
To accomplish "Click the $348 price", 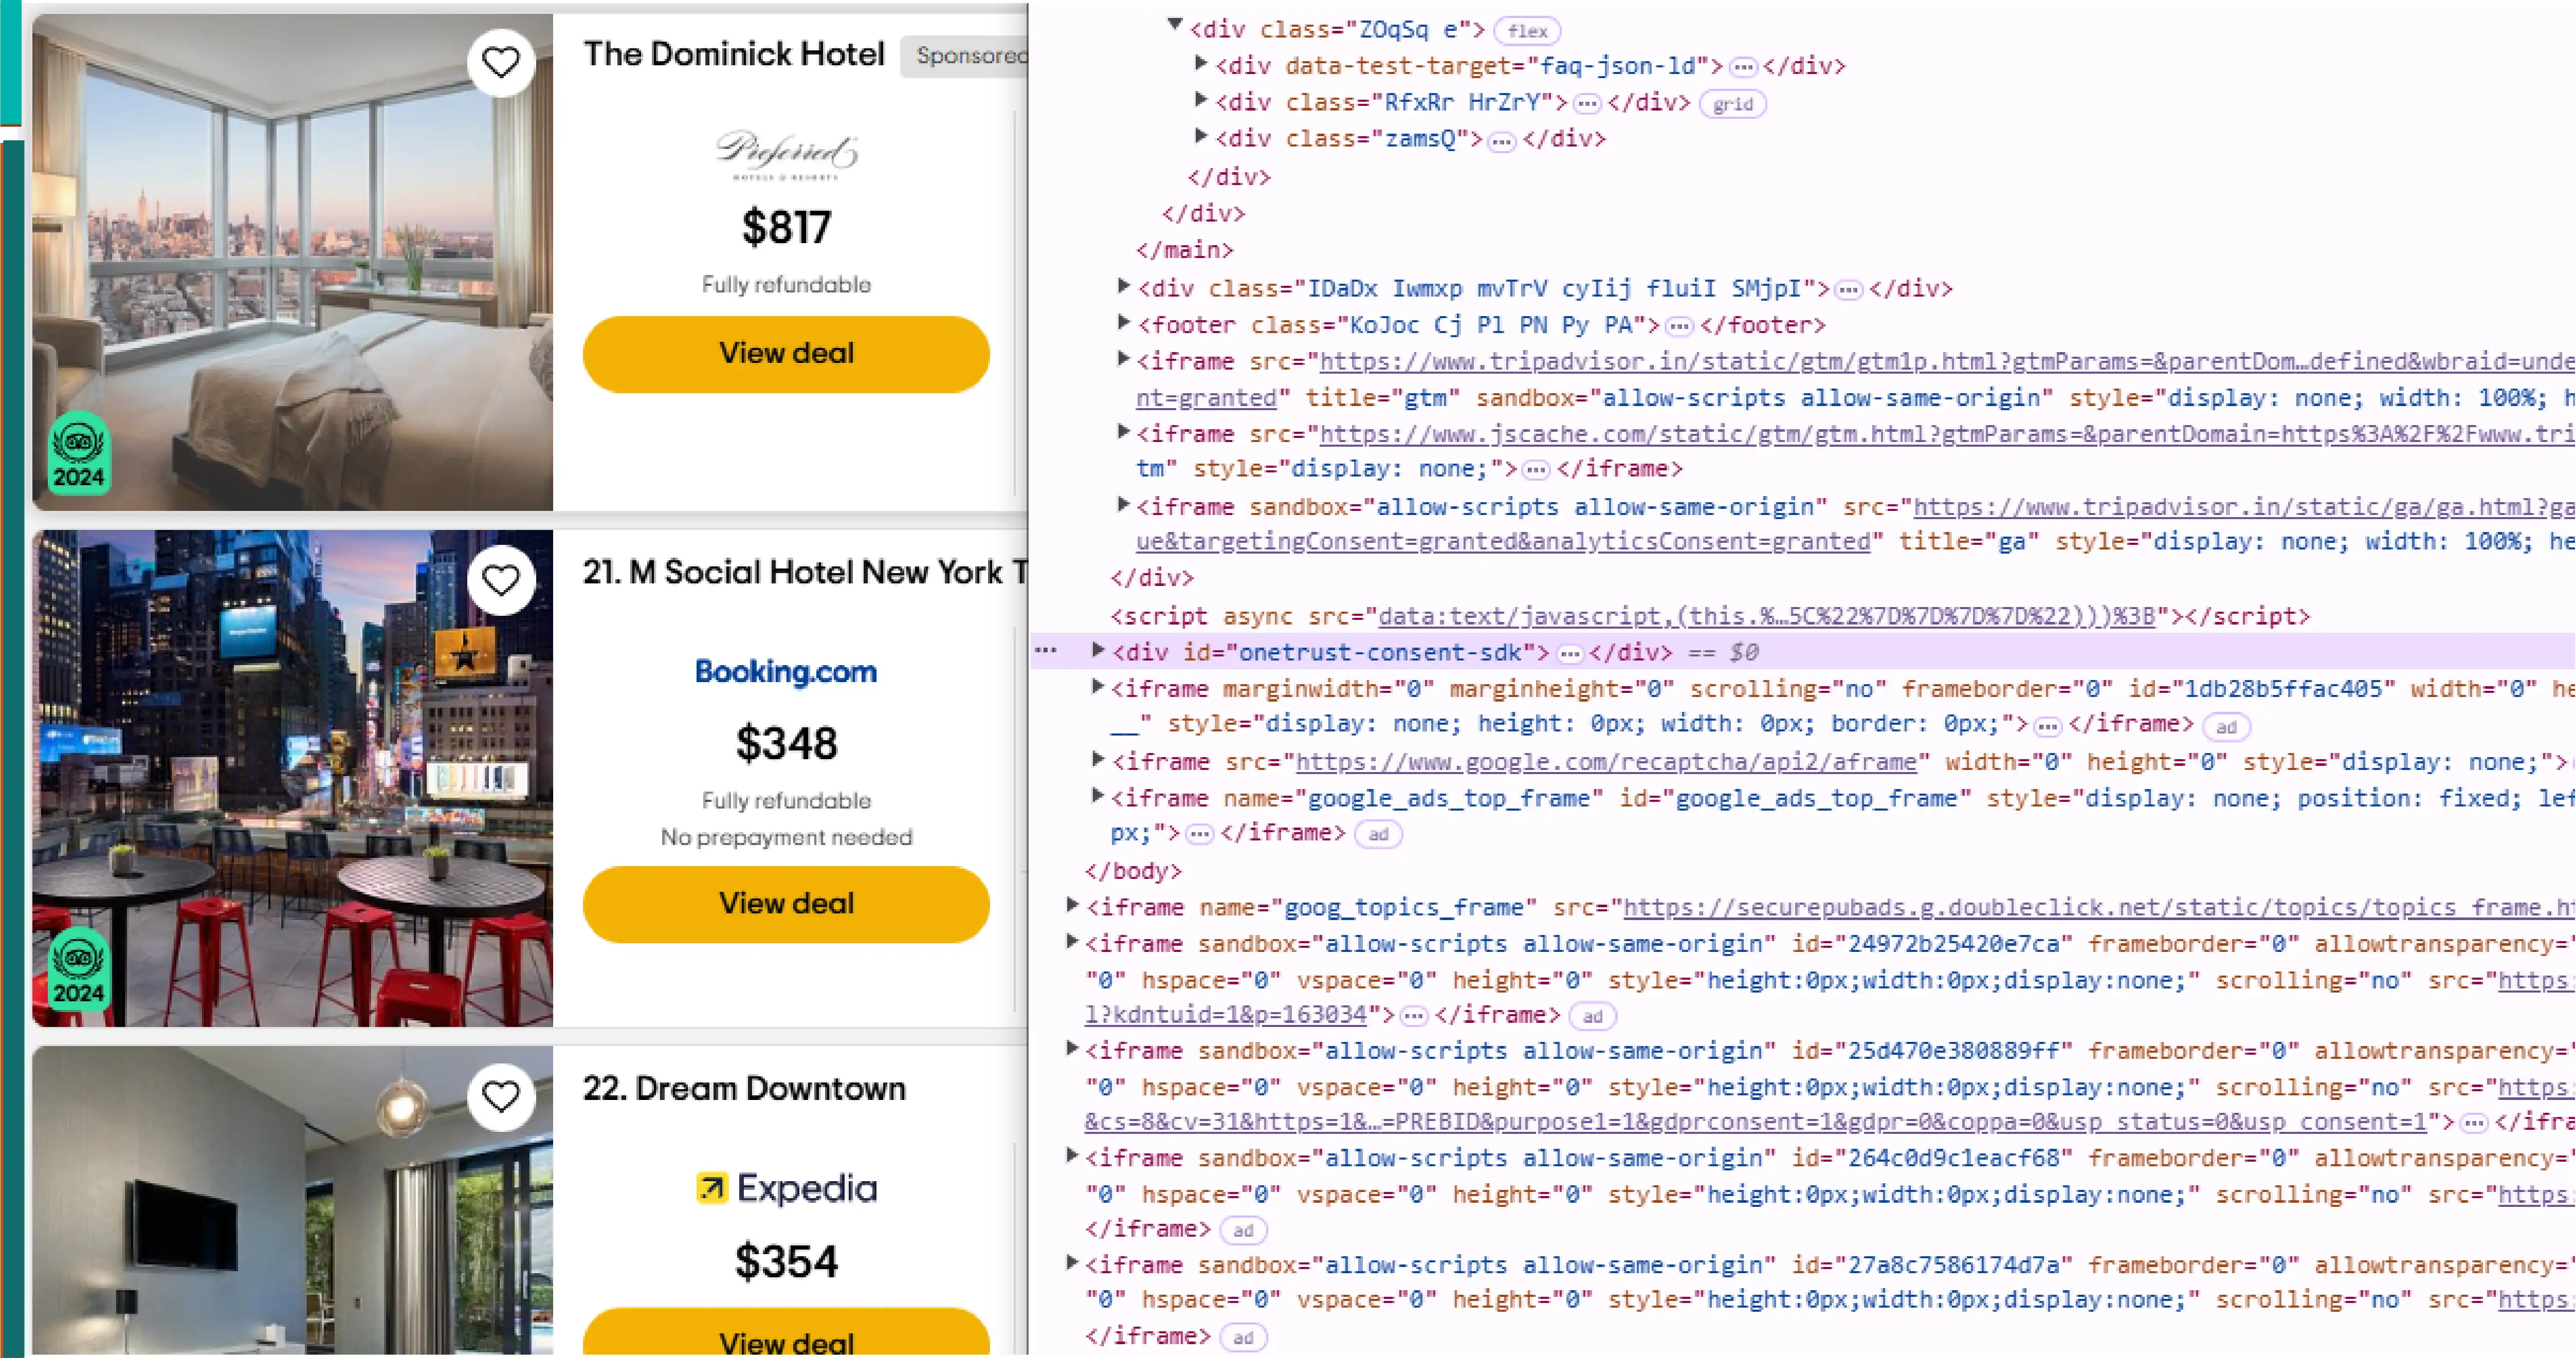I will coord(786,743).
